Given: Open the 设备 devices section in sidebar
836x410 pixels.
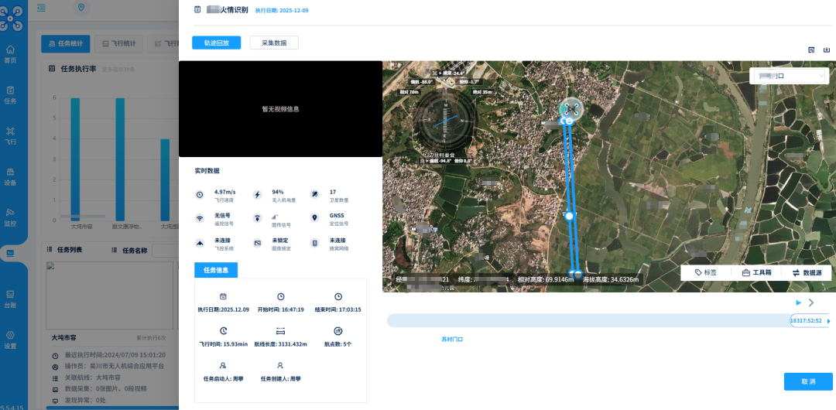Looking at the screenshot, I should click(x=10, y=177).
